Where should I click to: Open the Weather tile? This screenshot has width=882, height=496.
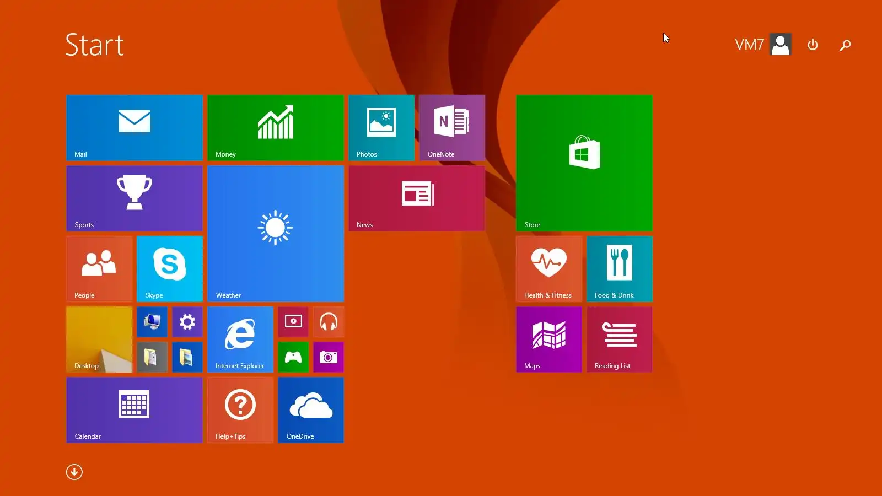(276, 234)
